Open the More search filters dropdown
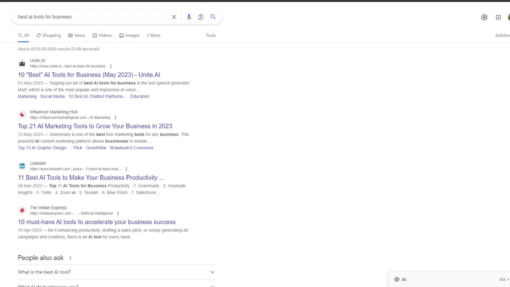Image resolution: width=510 pixels, height=287 pixels. 153,35
